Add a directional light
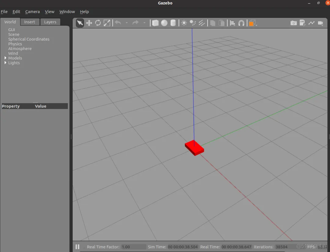 (x=201, y=23)
